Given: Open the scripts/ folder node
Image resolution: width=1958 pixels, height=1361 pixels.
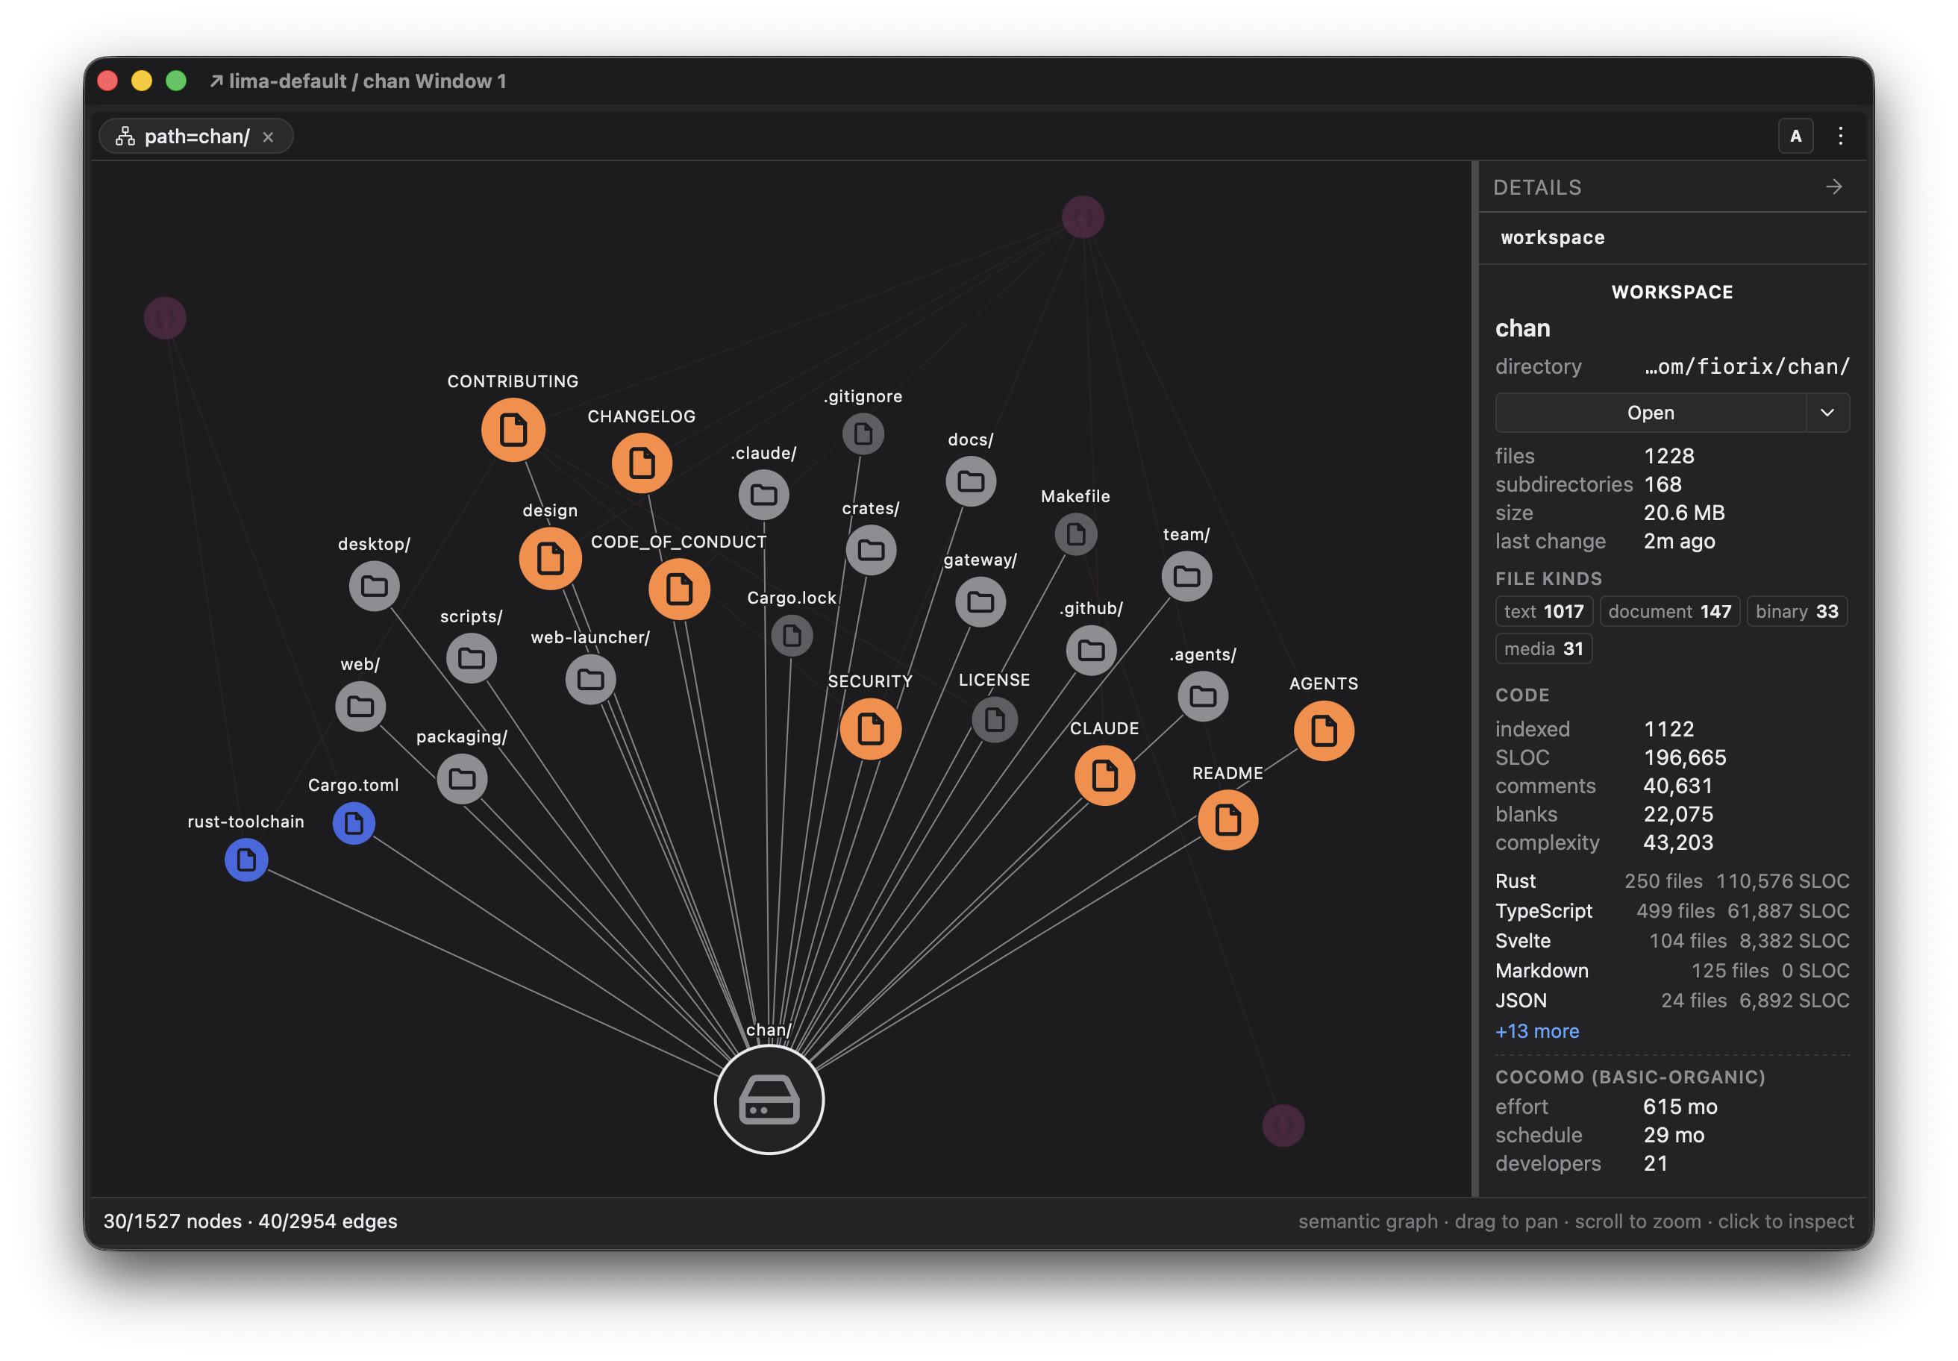Looking at the screenshot, I should [471, 658].
